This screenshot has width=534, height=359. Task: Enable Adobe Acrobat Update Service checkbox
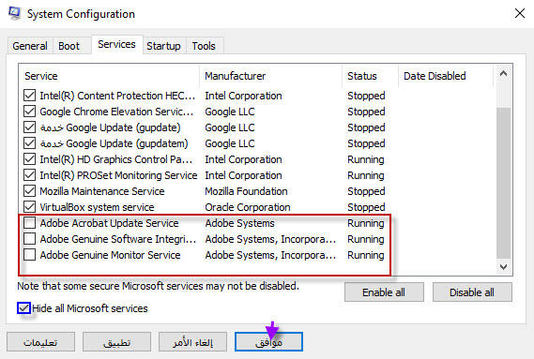30,223
